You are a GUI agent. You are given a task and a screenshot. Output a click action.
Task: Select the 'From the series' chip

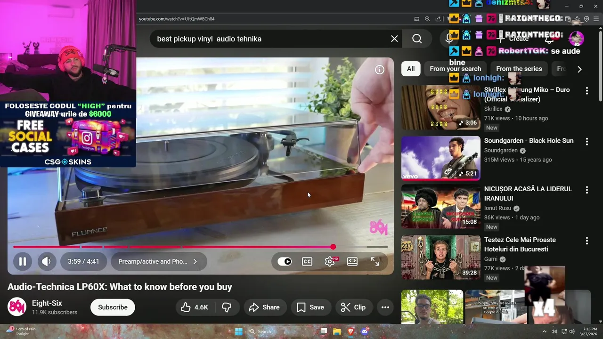pos(519,69)
